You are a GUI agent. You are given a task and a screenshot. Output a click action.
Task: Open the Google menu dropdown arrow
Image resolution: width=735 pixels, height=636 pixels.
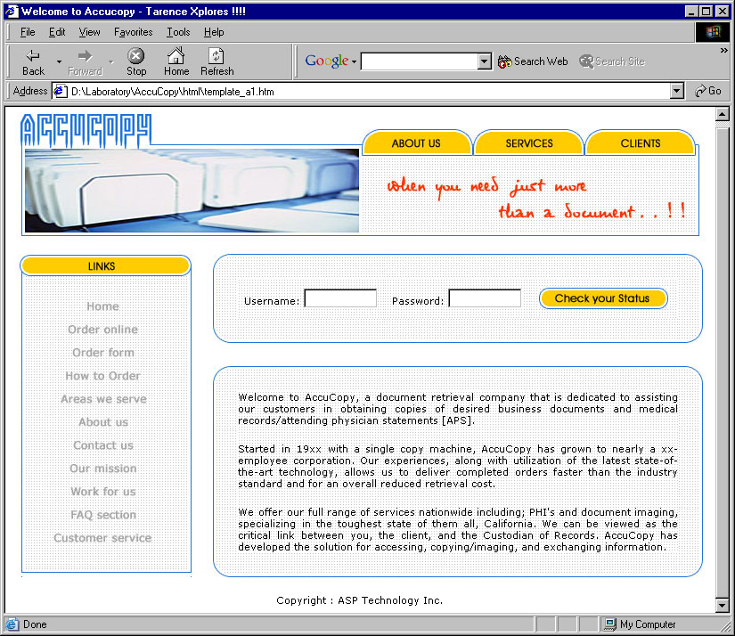tap(354, 61)
